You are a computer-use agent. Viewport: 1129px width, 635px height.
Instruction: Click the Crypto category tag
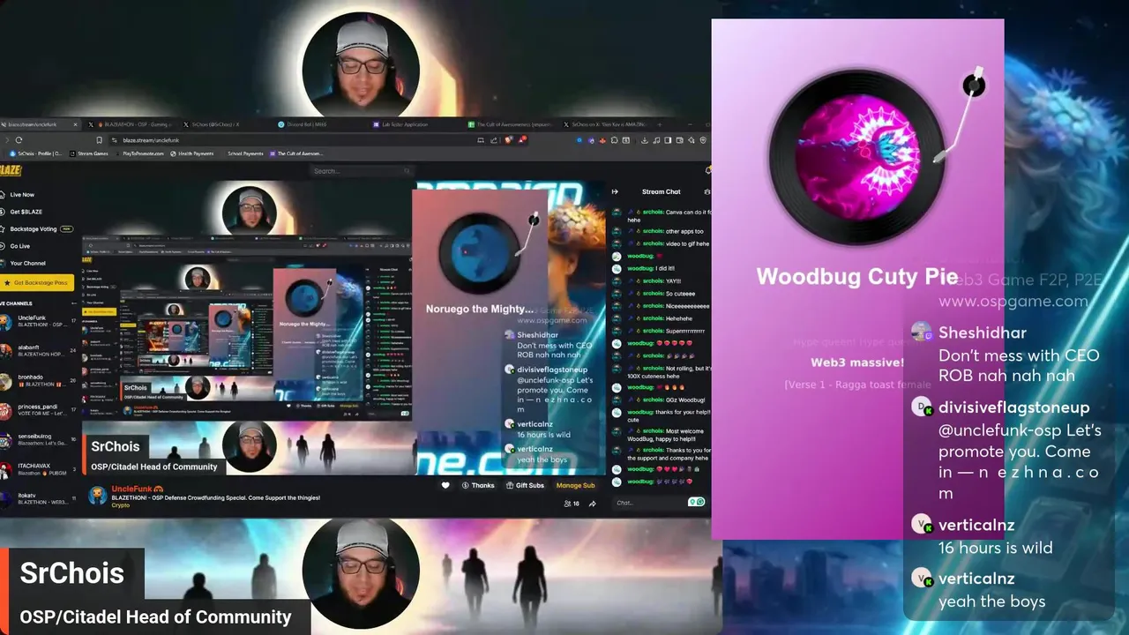click(120, 506)
